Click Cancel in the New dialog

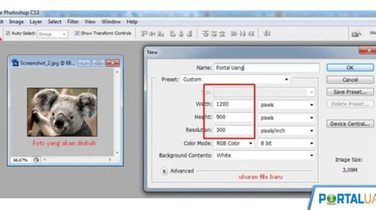350,80
